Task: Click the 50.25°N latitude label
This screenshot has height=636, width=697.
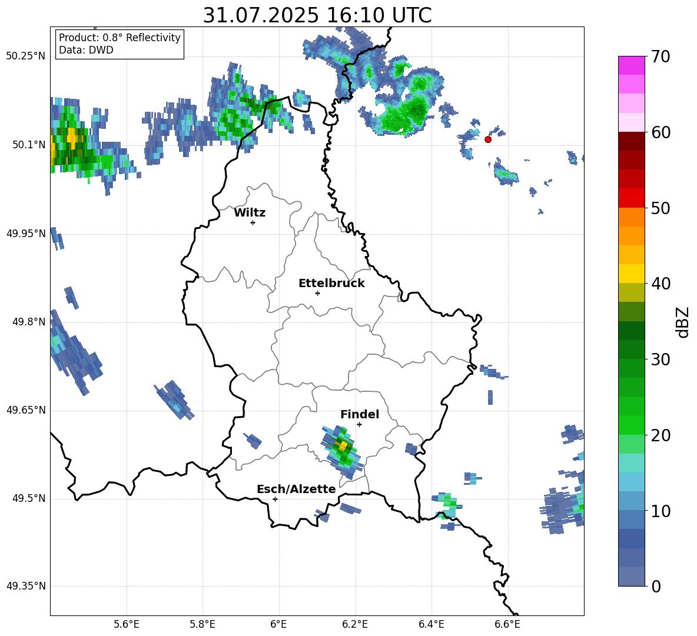Action: 26,56
